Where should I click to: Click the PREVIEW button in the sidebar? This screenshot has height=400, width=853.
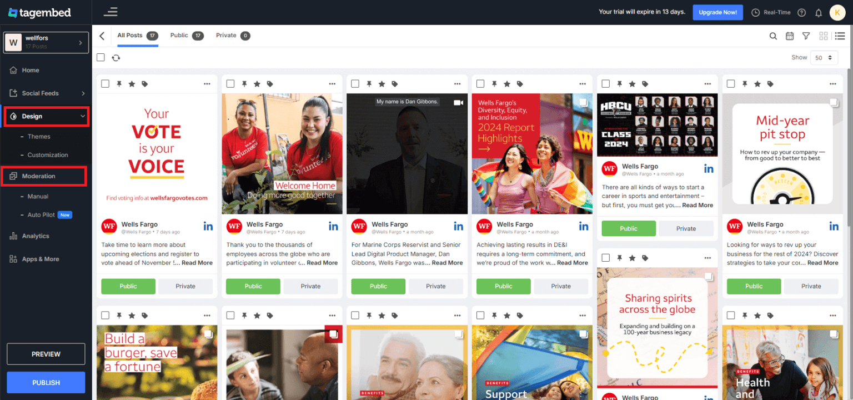46,354
